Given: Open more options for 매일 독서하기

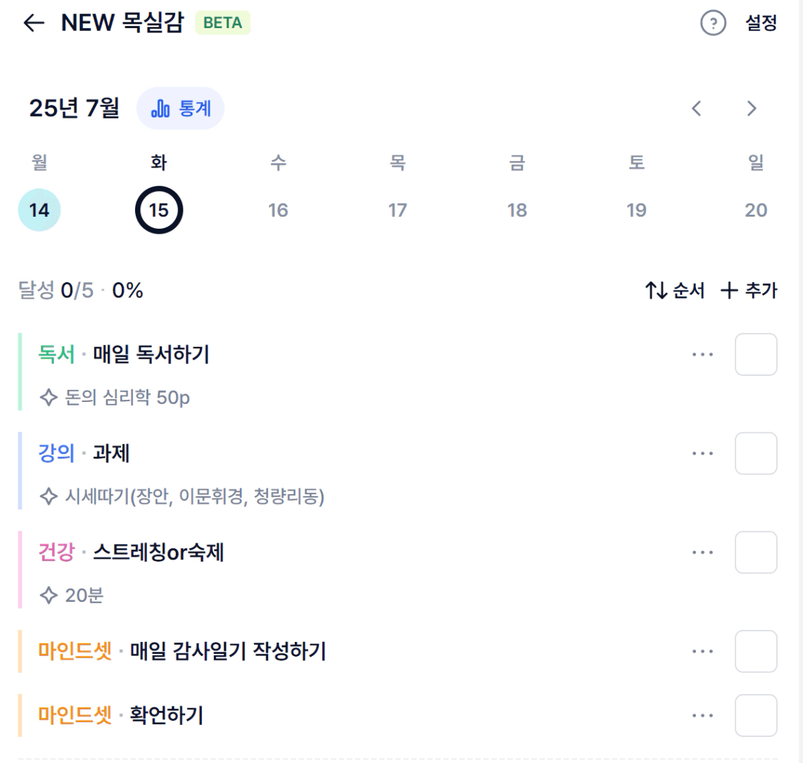Looking at the screenshot, I should tap(702, 354).
